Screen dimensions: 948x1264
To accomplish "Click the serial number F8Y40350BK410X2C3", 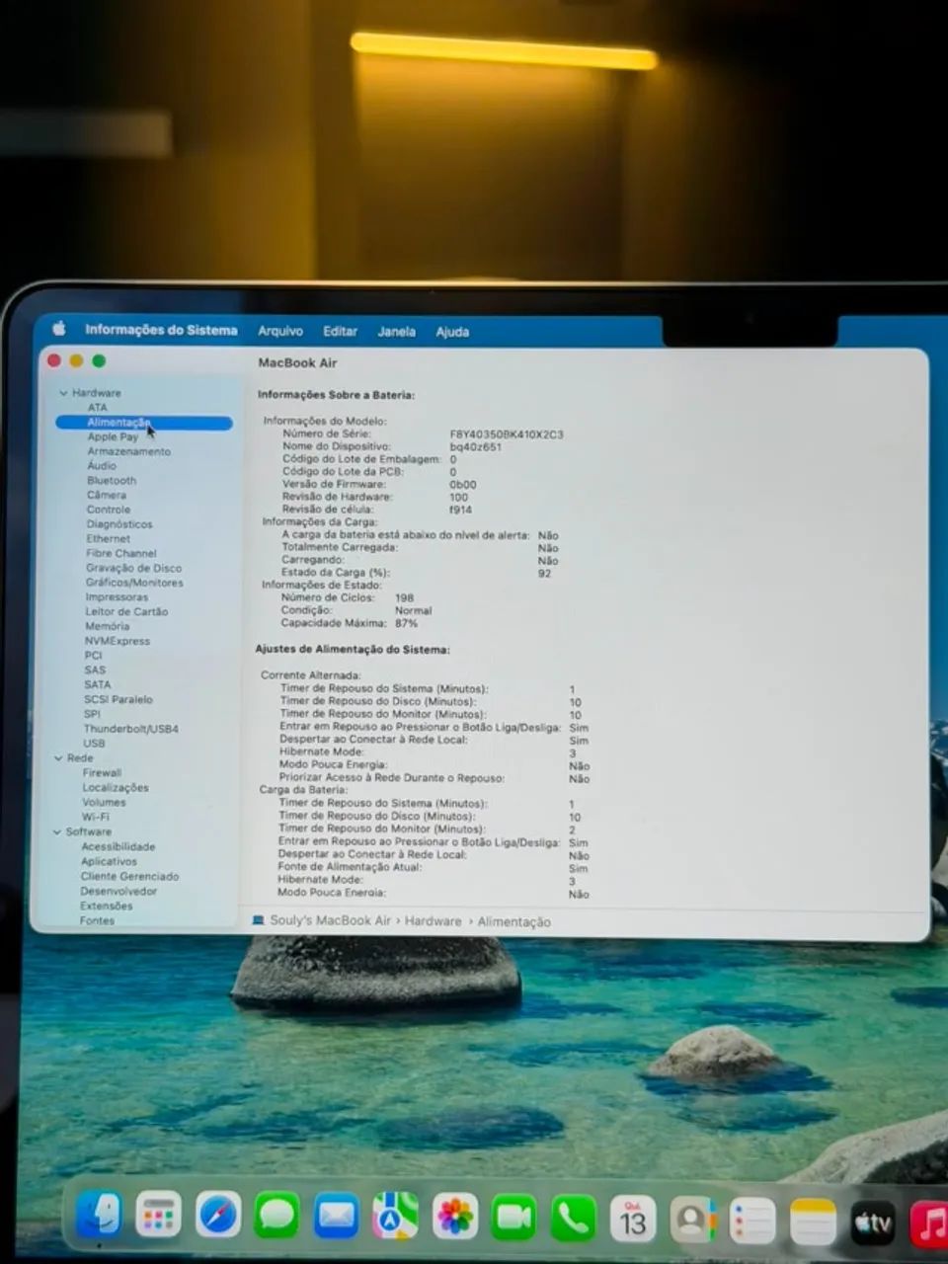I will (x=507, y=434).
